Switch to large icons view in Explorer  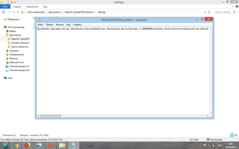pyautogui.click(x=236, y=135)
